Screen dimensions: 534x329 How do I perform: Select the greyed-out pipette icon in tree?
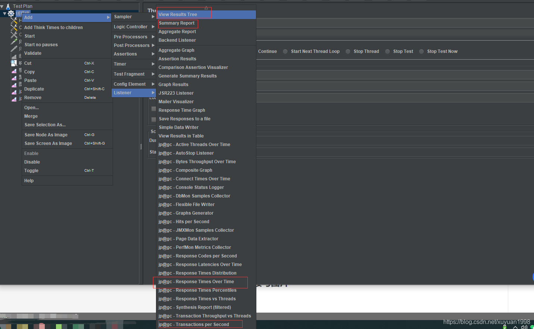click(x=14, y=49)
